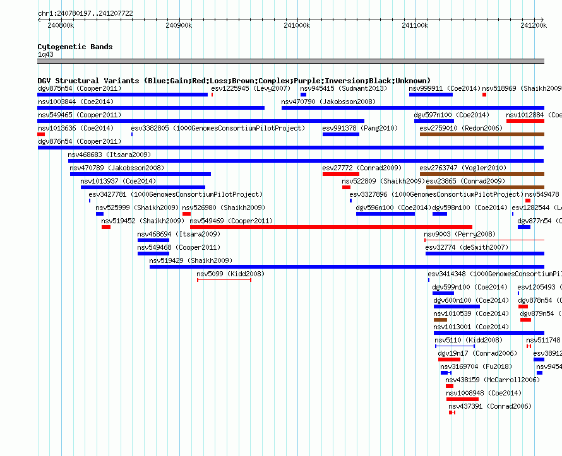Click dgv878n54 variant label
The height and width of the screenshot is (456, 562).
540,300
